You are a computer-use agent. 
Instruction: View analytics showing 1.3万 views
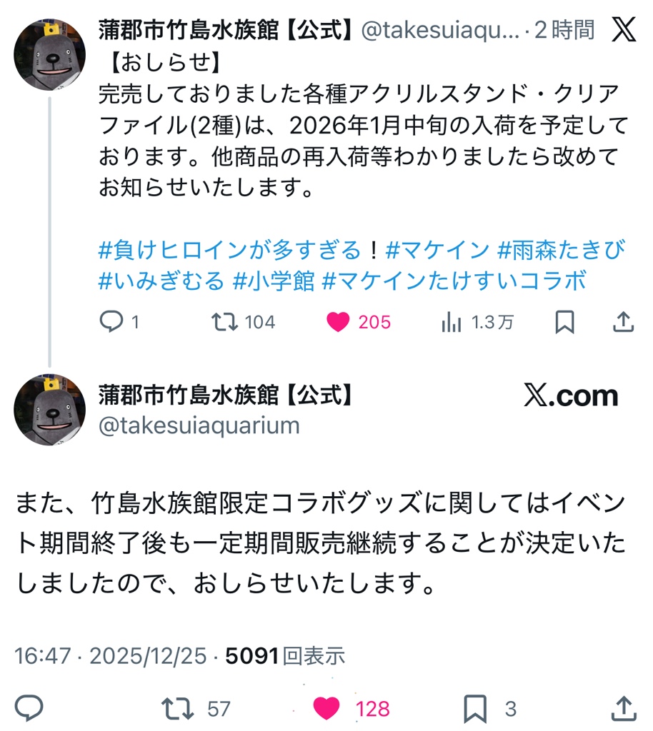(452, 323)
